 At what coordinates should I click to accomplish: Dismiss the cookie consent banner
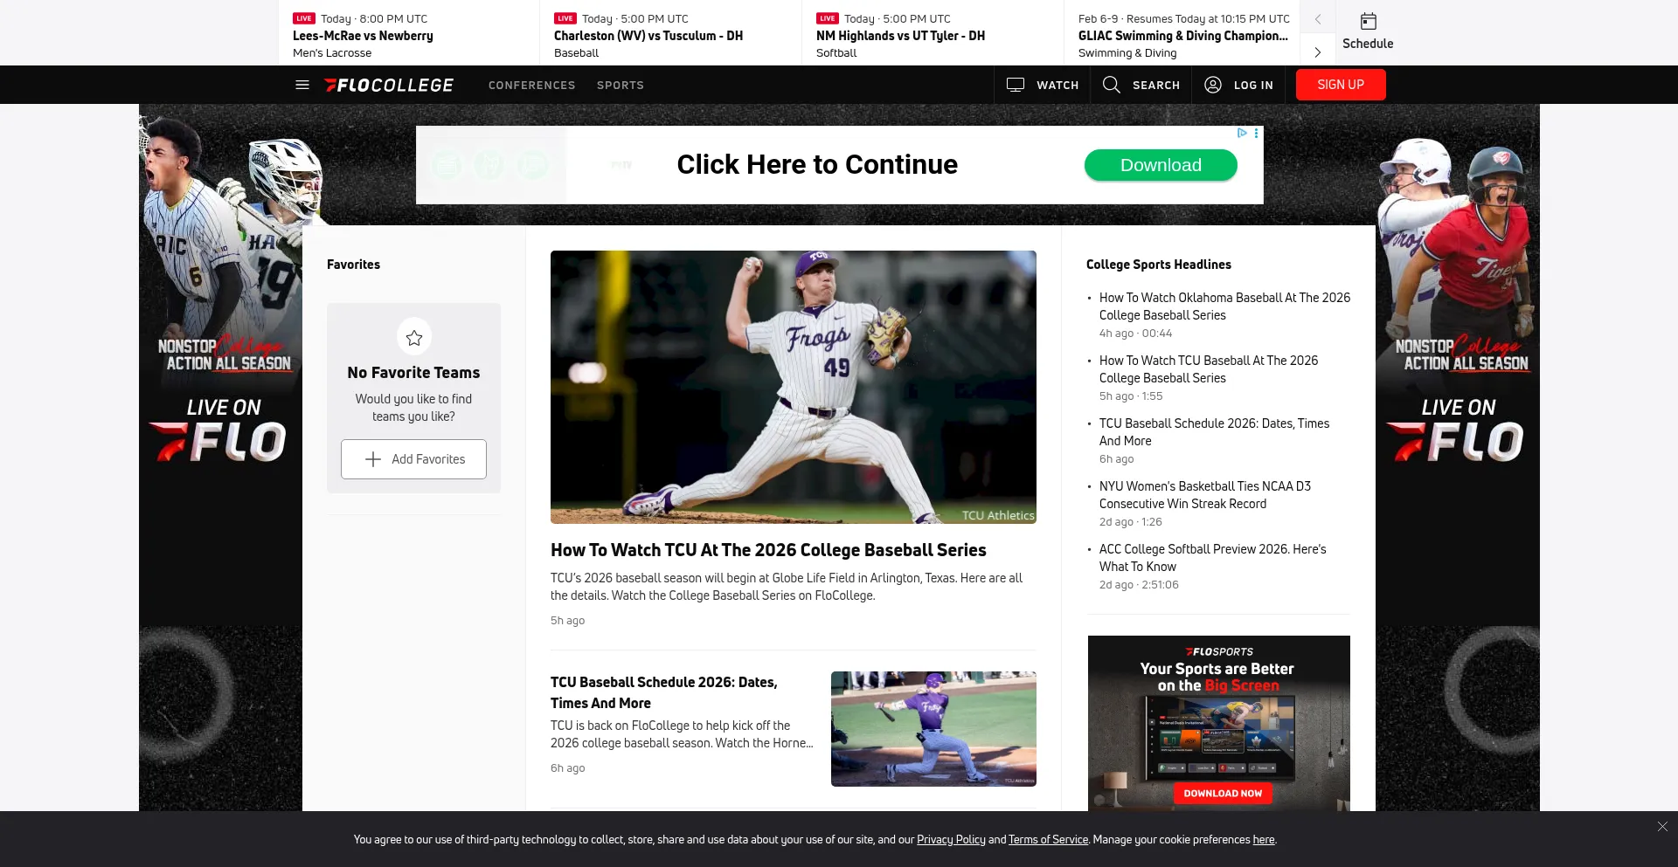tap(1662, 826)
